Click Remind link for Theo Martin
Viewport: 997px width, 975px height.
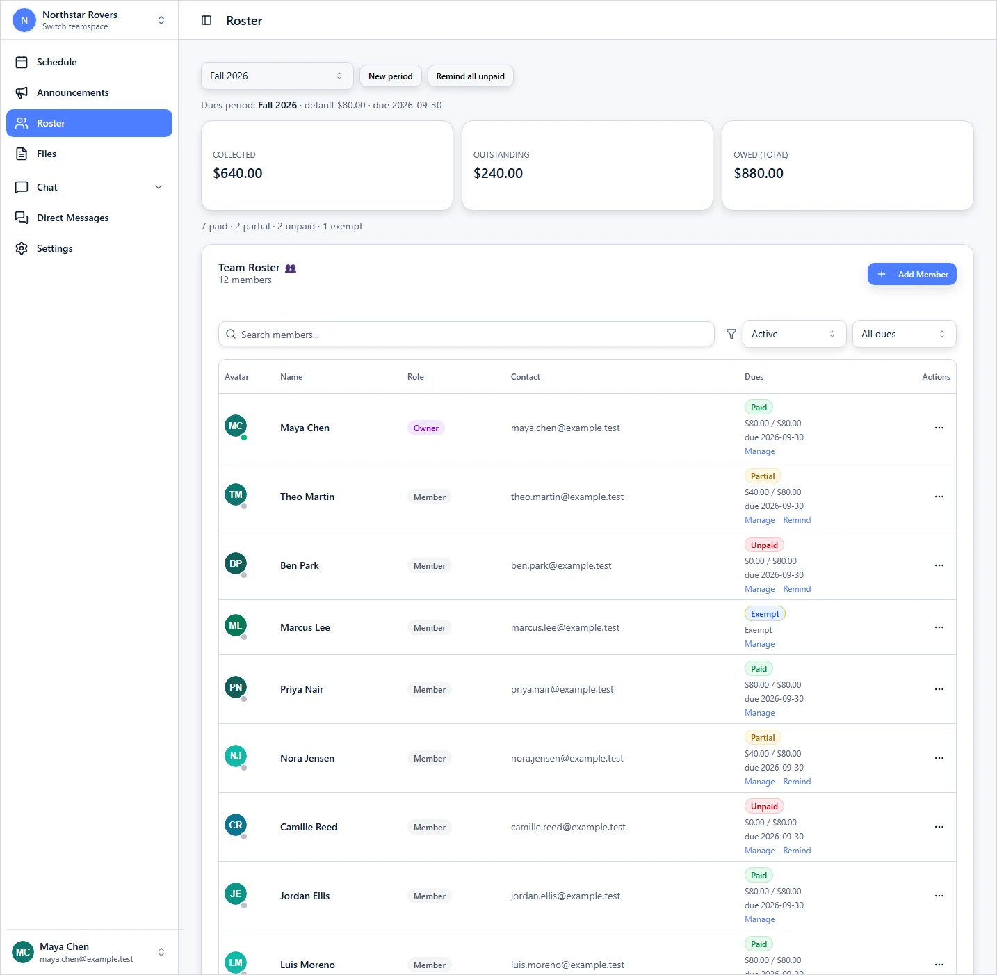point(797,520)
